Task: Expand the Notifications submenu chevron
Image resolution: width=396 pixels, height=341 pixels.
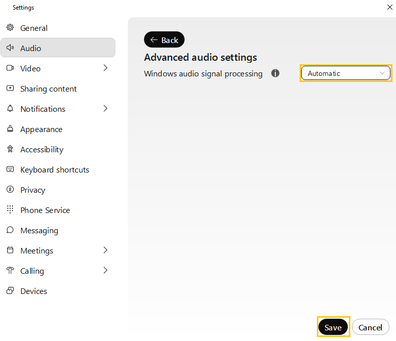Action: coord(105,109)
